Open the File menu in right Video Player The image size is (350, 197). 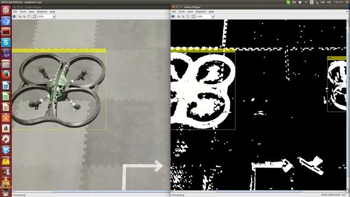[174, 11]
